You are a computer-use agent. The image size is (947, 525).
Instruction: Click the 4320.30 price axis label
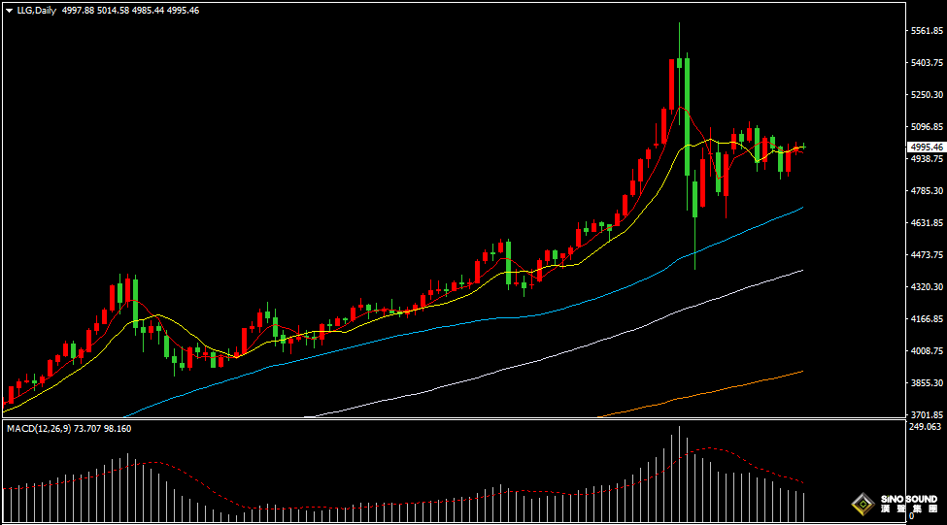coord(926,287)
